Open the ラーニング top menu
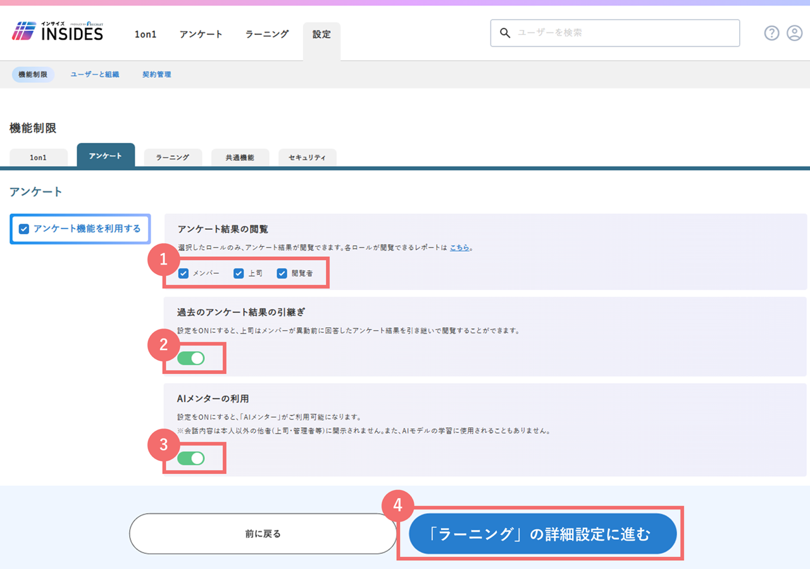810x569 pixels. (x=267, y=34)
